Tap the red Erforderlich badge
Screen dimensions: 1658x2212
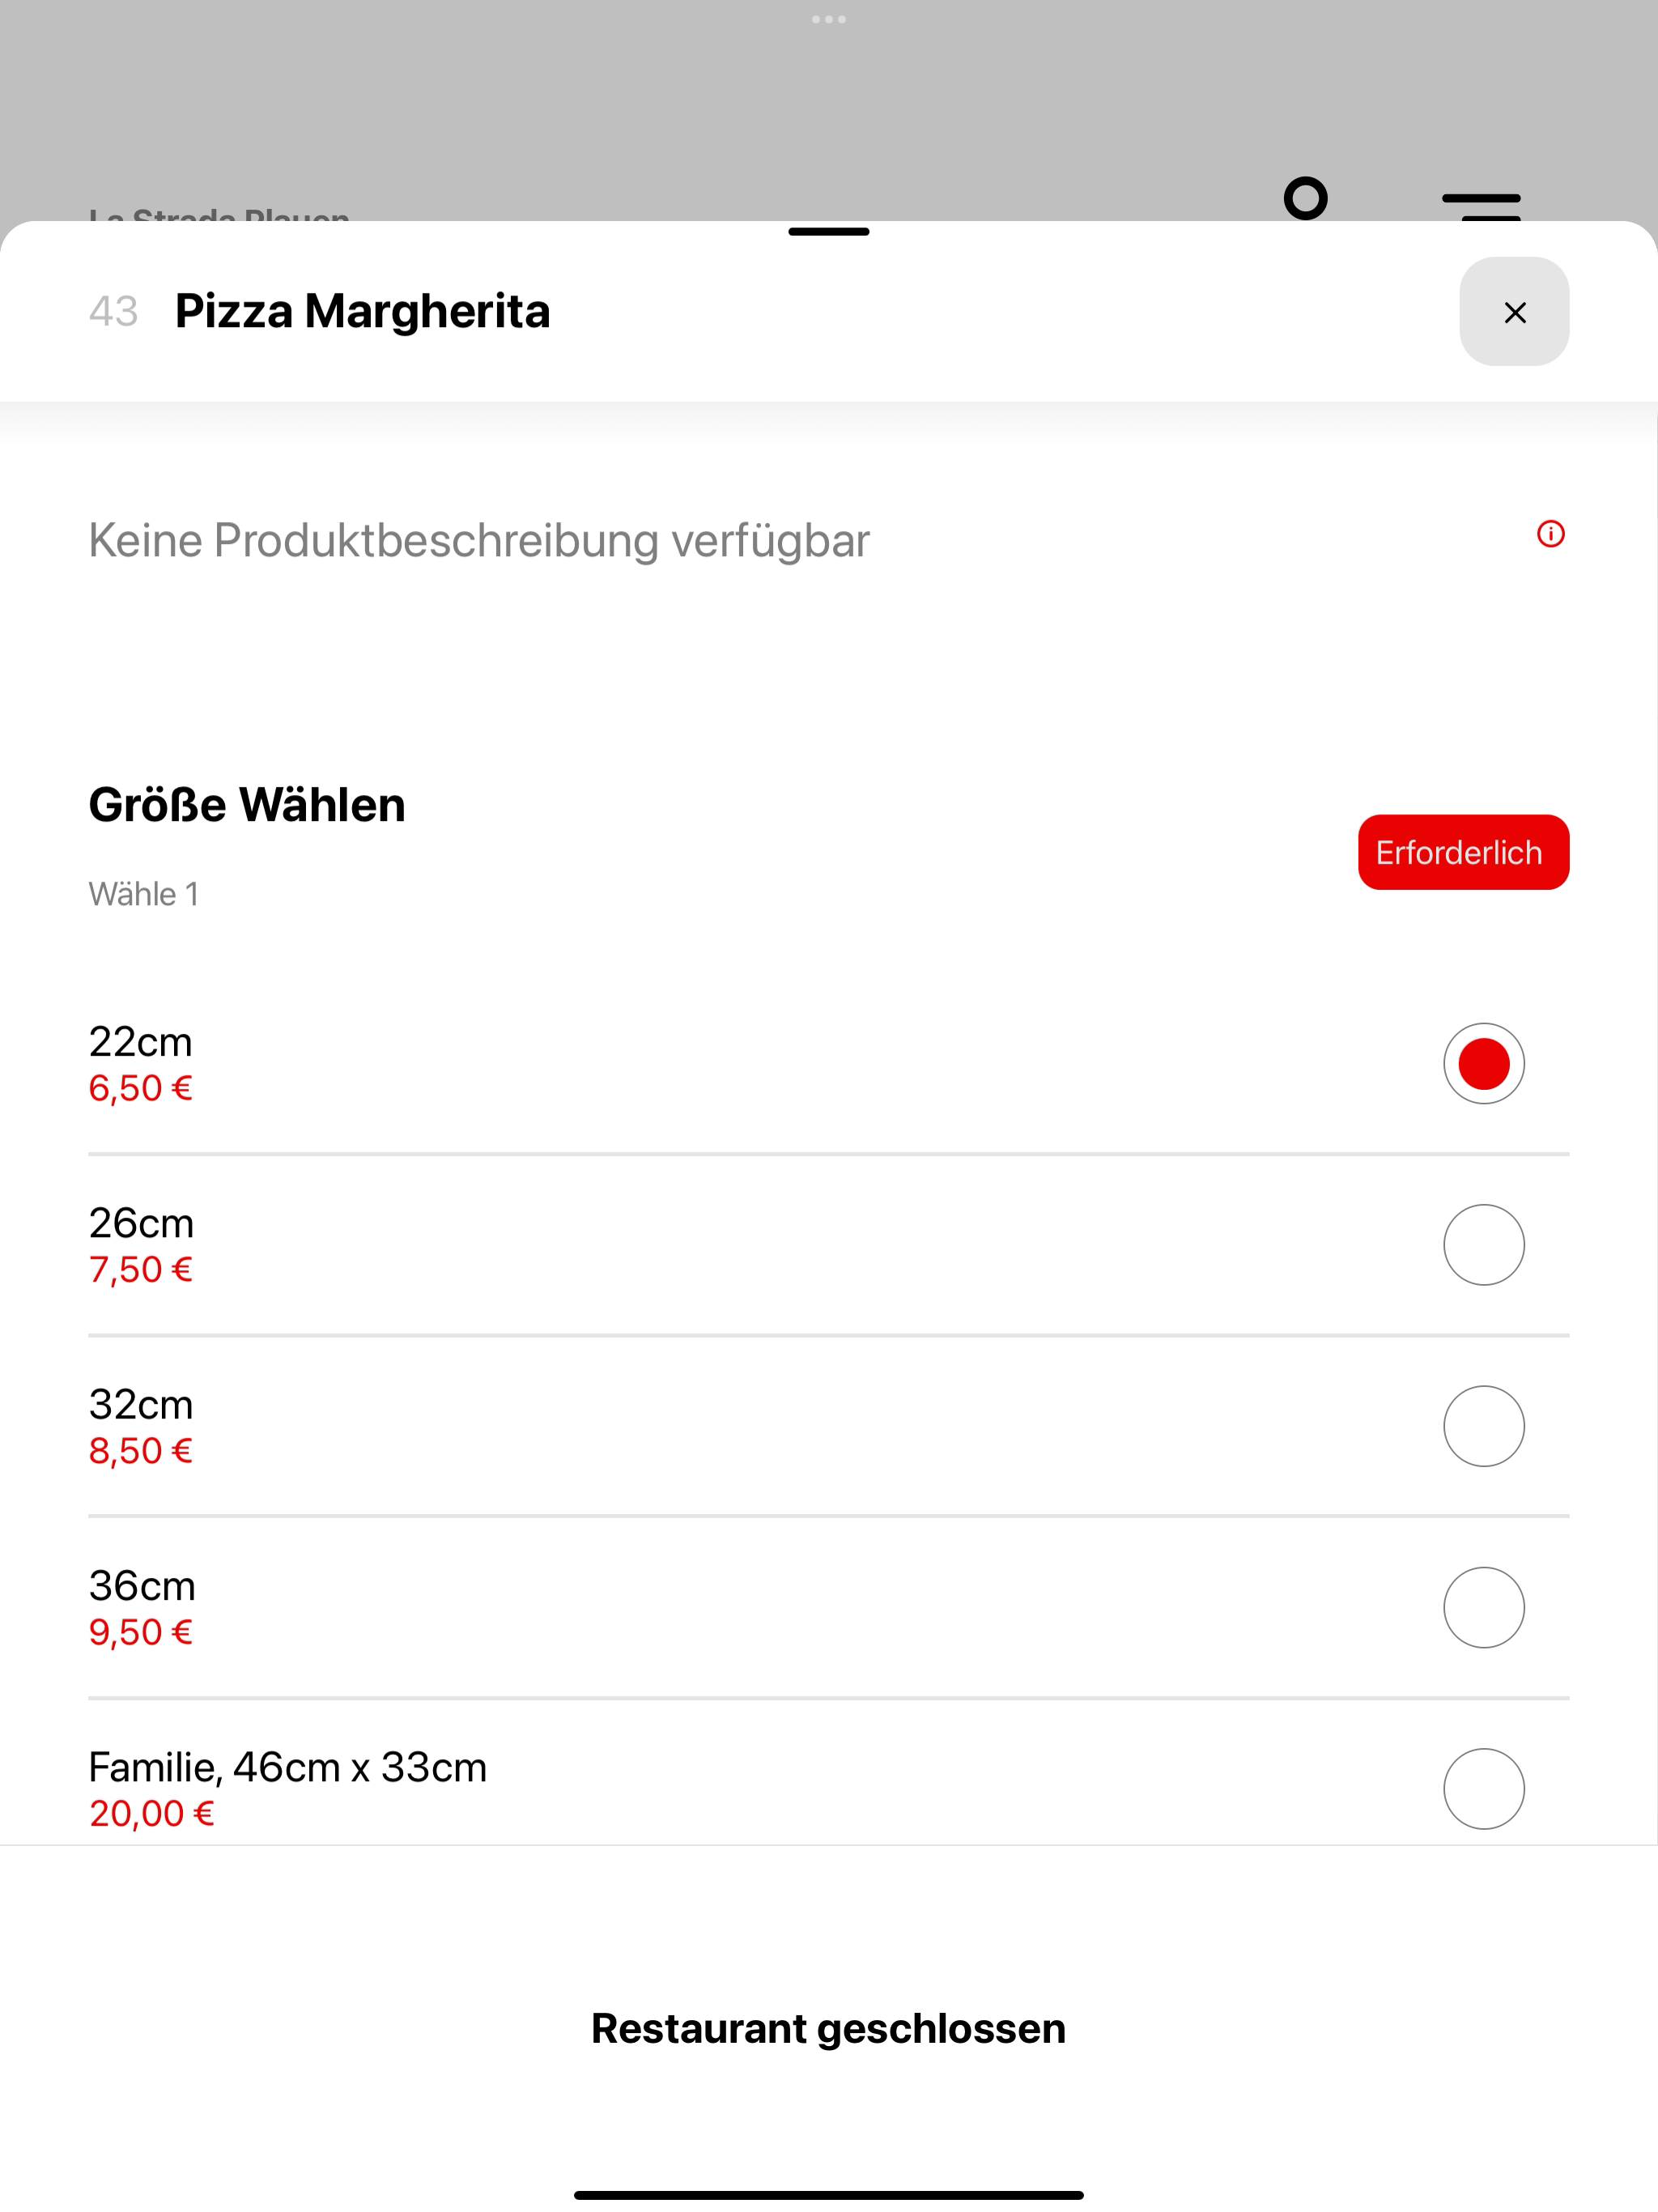click(x=1463, y=852)
